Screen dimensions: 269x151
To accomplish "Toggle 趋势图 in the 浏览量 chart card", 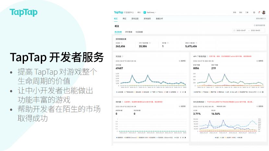I will tap(182, 61).
